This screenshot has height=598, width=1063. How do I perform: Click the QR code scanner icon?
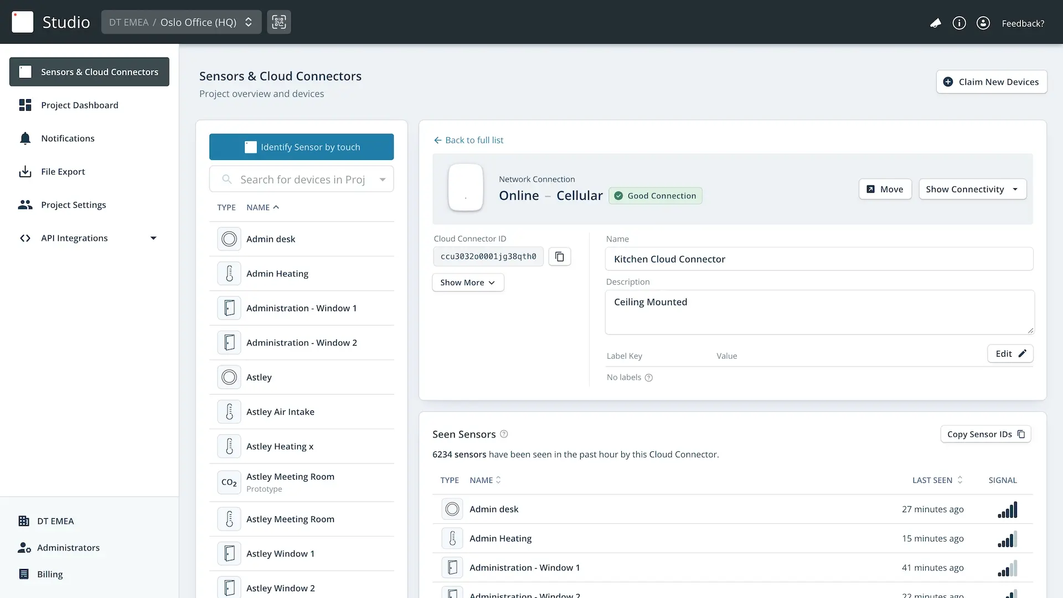[x=278, y=22]
